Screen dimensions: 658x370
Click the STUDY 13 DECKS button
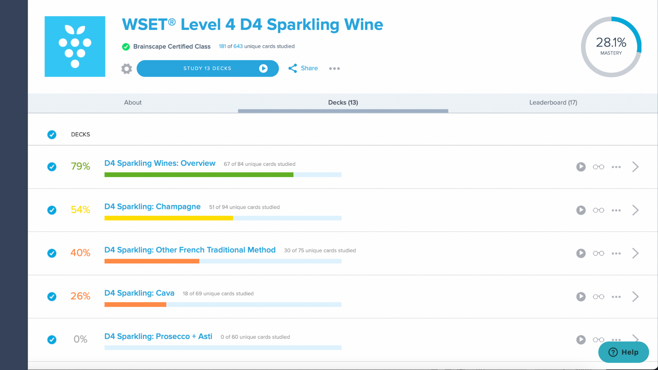click(x=207, y=69)
